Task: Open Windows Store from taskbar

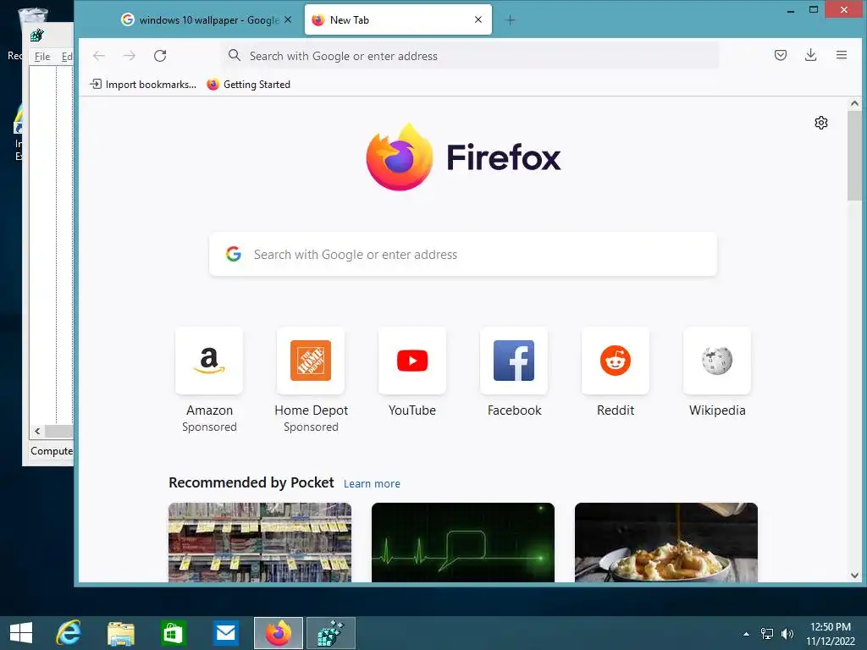Action: tap(173, 633)
